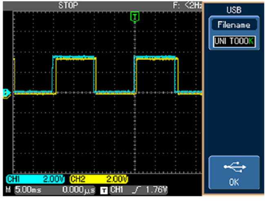Open the CH1 trigger source selector

(x=117, y=190)
